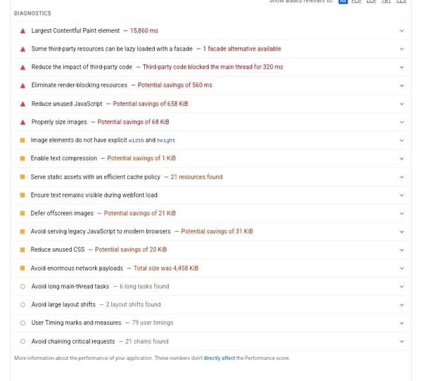This screenshot has width=422, height=381.
Task: Click red triangle icon beside Largest Contentful Paint
Action: pyautogui.click(x=23, y=31)
